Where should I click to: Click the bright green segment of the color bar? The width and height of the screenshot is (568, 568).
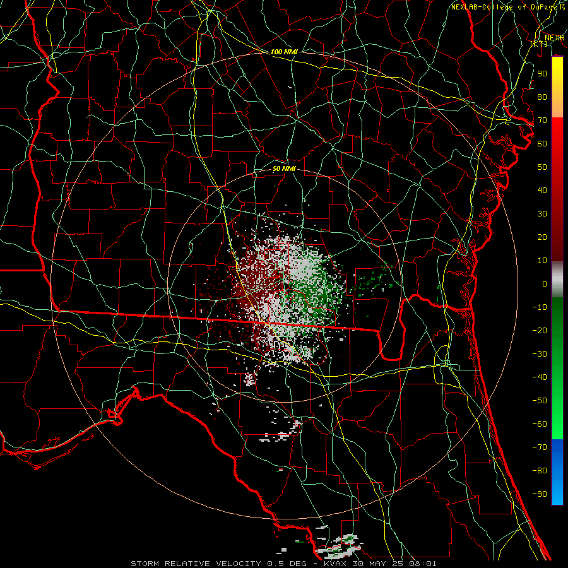pyautogui.click(x=557, y=417)
